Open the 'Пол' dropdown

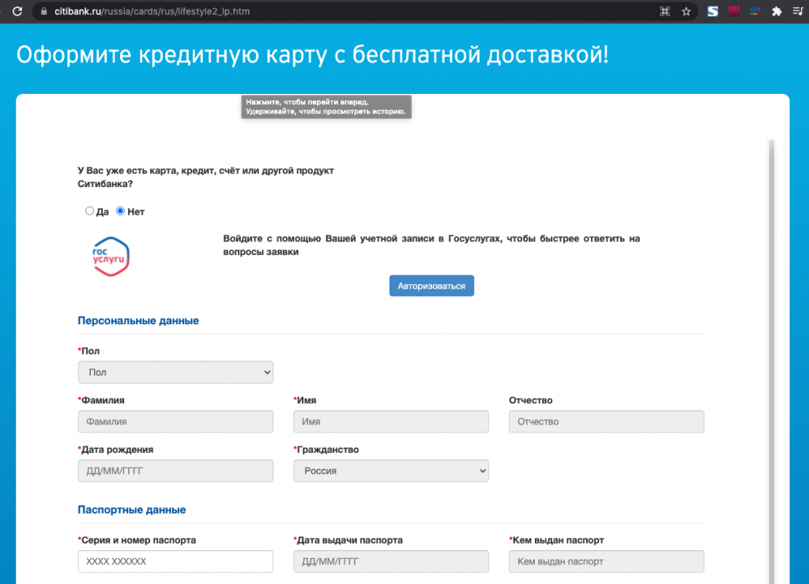(x=175, y=372)
